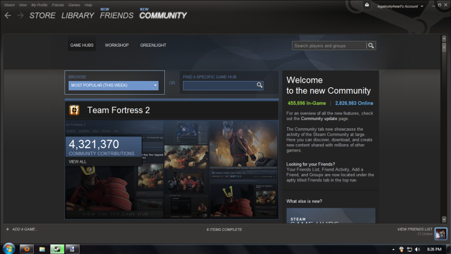Go to the COMMUNITY section

pyautogui.click(x=163, y=16)
